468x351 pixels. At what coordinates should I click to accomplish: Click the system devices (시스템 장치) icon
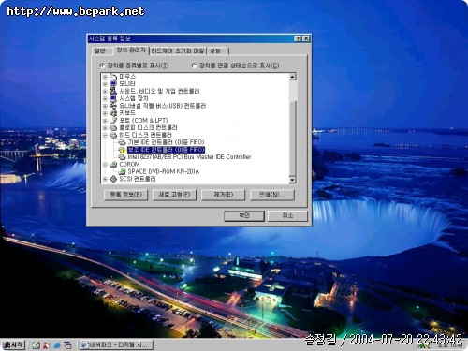pyautogui.click(x=113, y=98)
